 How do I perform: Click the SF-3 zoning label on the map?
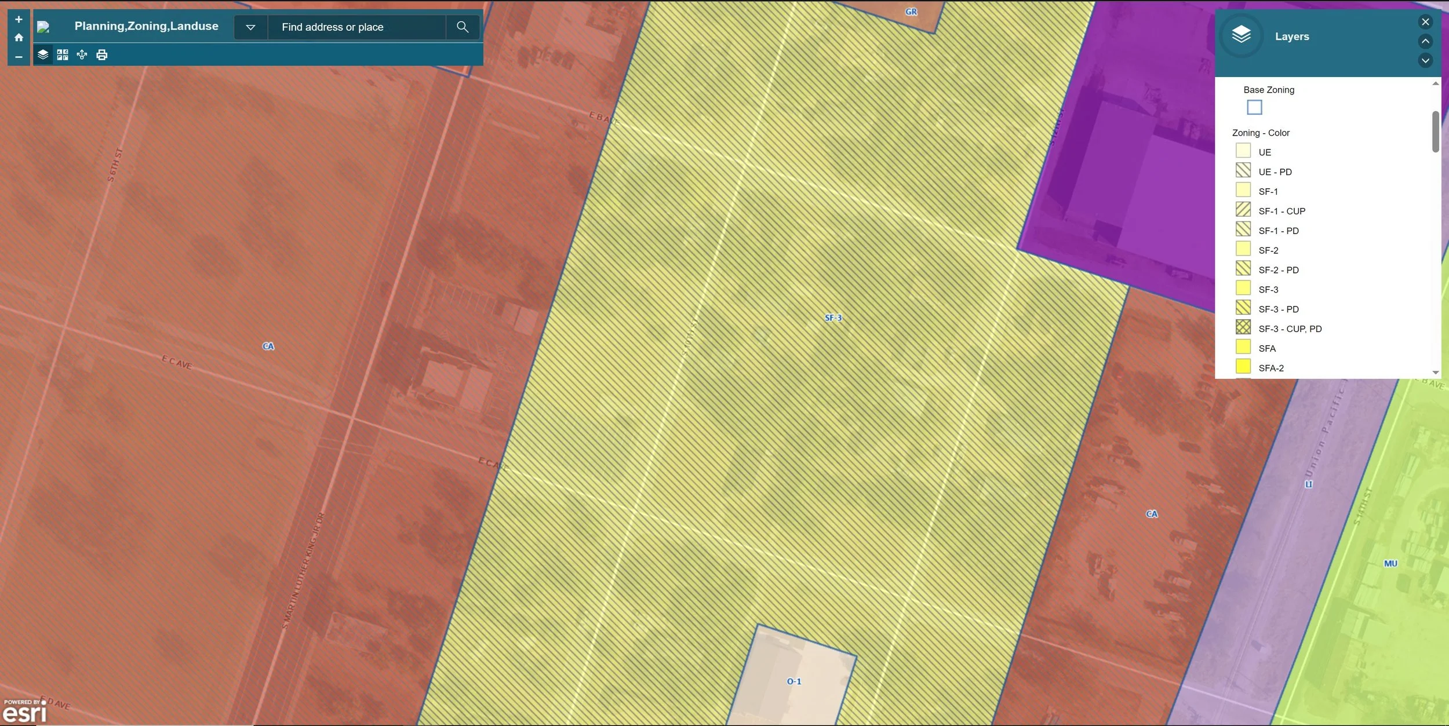[833, 318]
